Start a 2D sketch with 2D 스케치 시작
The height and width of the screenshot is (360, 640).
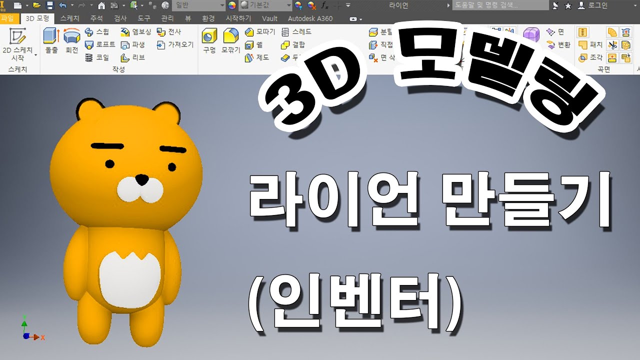click(x=17, y=44)
